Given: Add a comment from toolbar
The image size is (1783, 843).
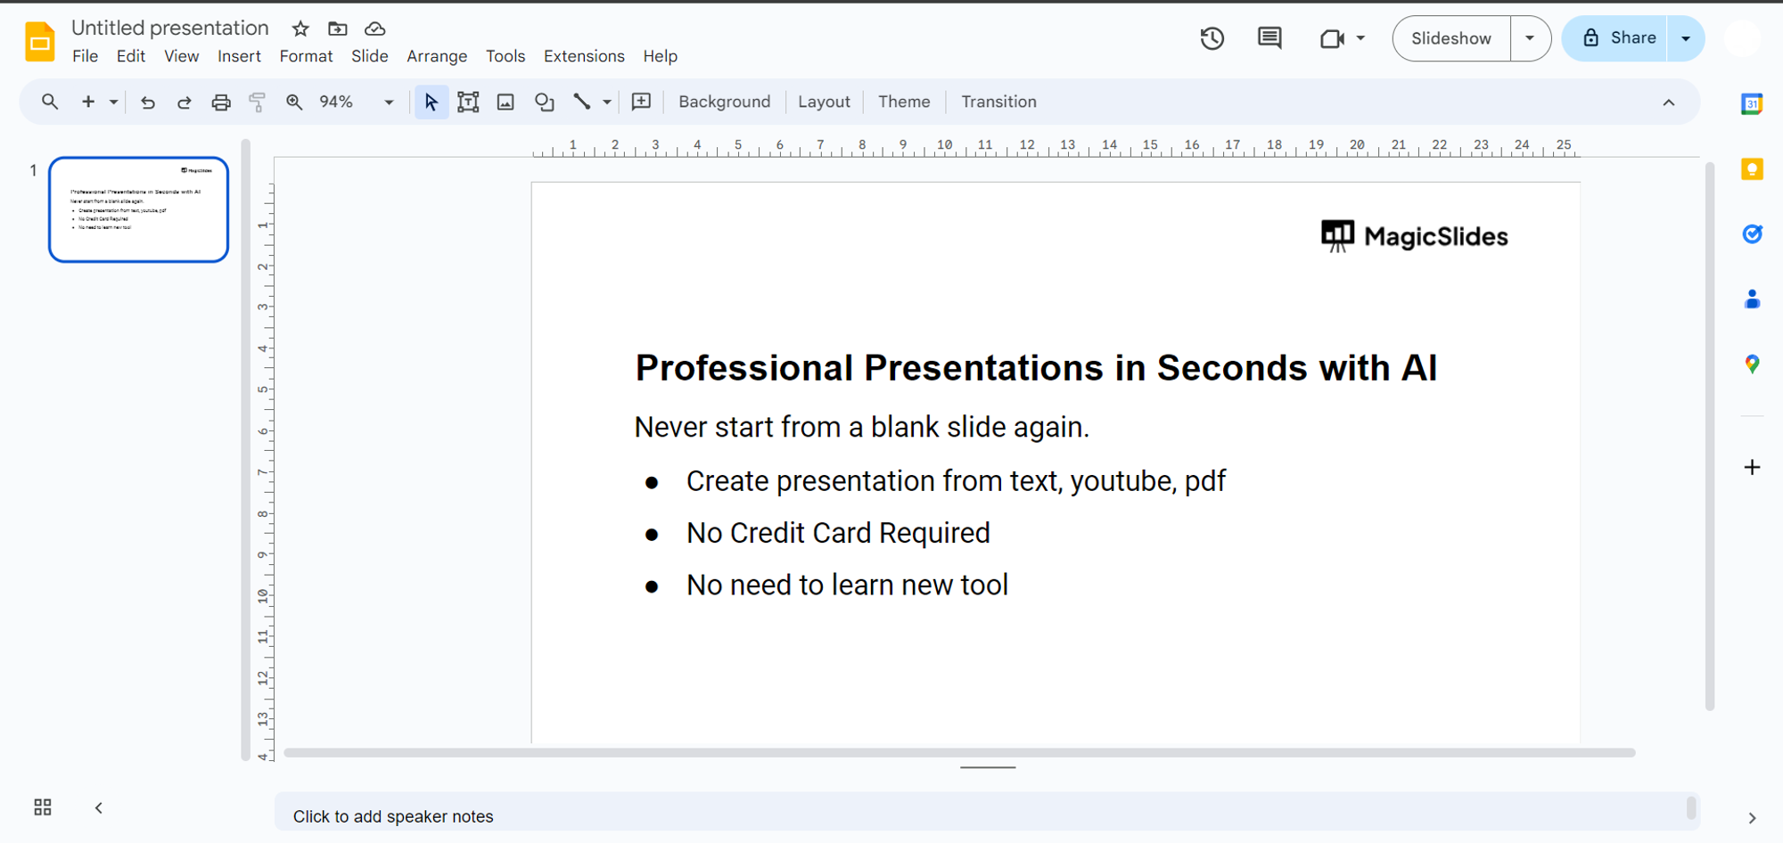Looking at the screenshot, I should pos(641,102).
